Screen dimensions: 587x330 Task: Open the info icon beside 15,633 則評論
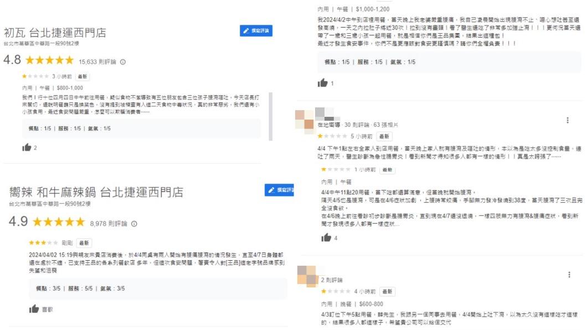[x=123, y=61]
